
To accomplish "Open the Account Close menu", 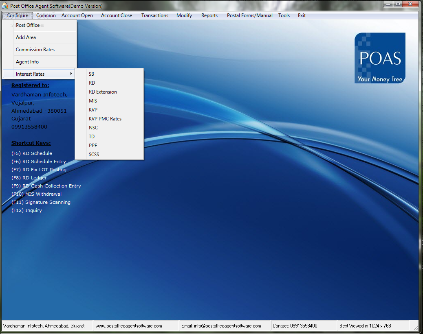I will point(117,15).
